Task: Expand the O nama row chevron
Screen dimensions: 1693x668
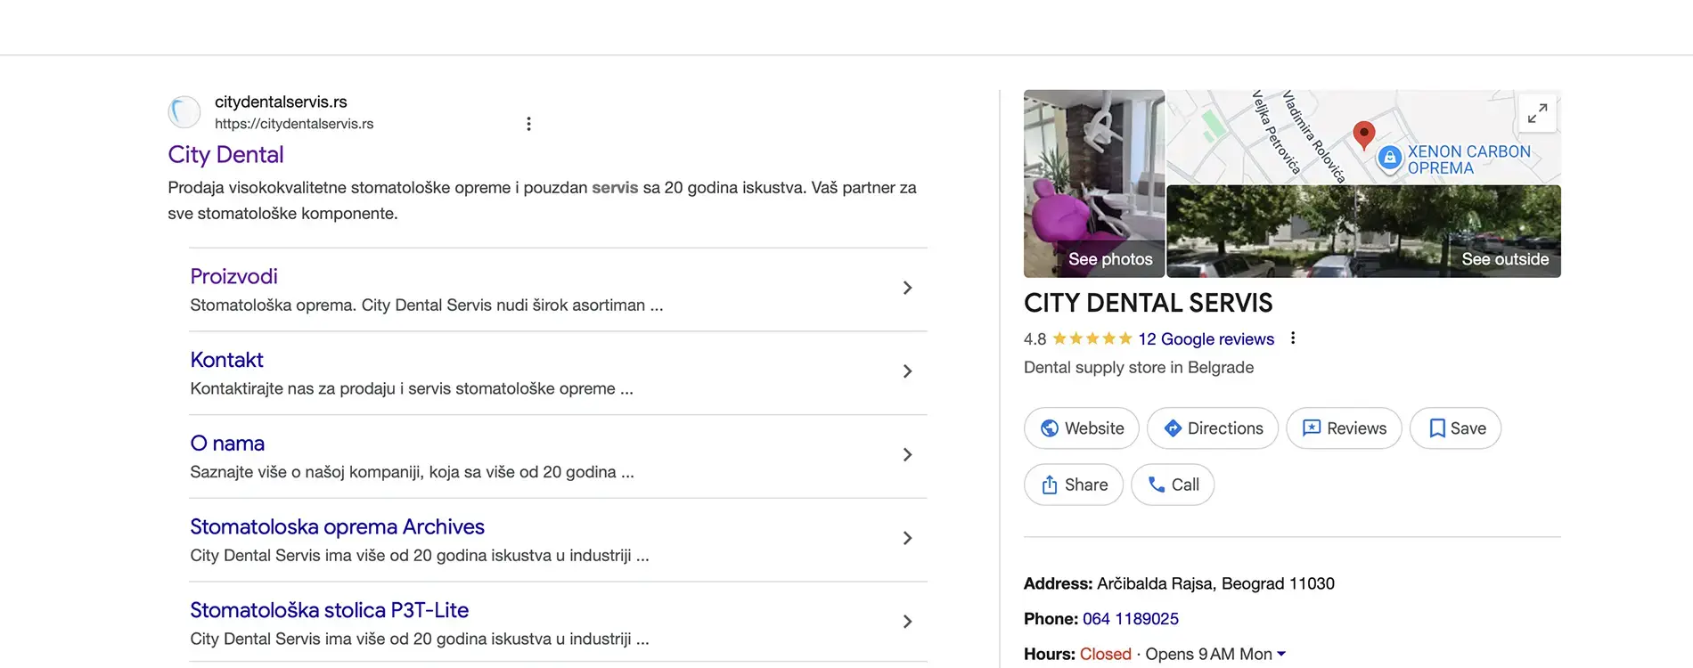Action: (907, 454)
